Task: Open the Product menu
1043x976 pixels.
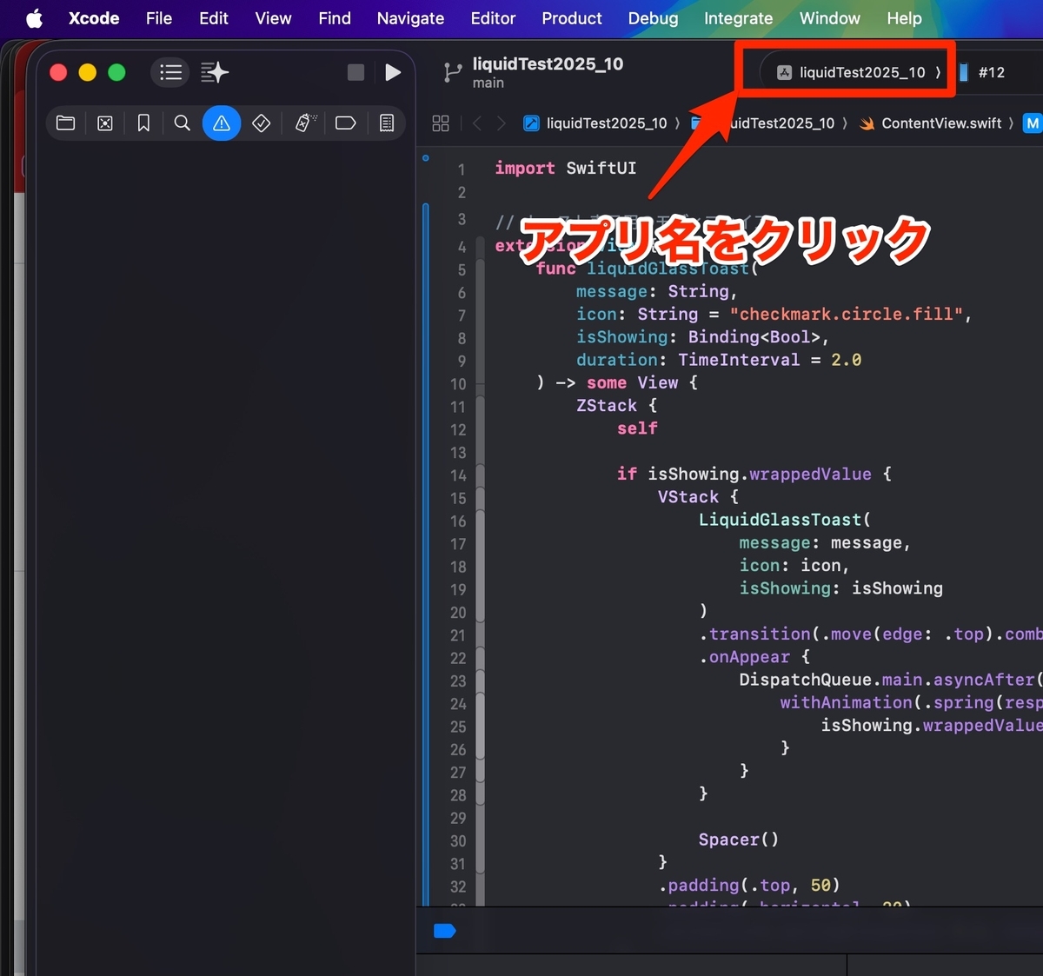Action: 572,18
